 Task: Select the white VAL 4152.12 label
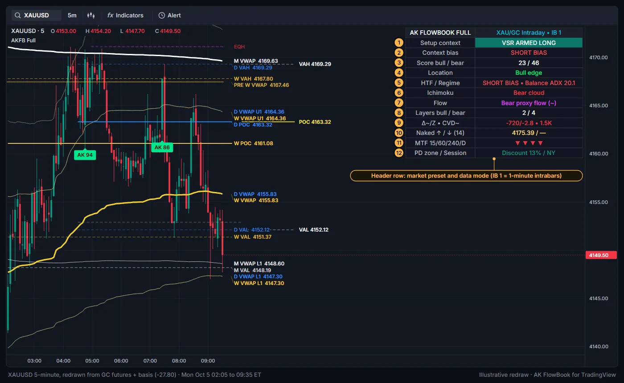click(x=314, y=230)
